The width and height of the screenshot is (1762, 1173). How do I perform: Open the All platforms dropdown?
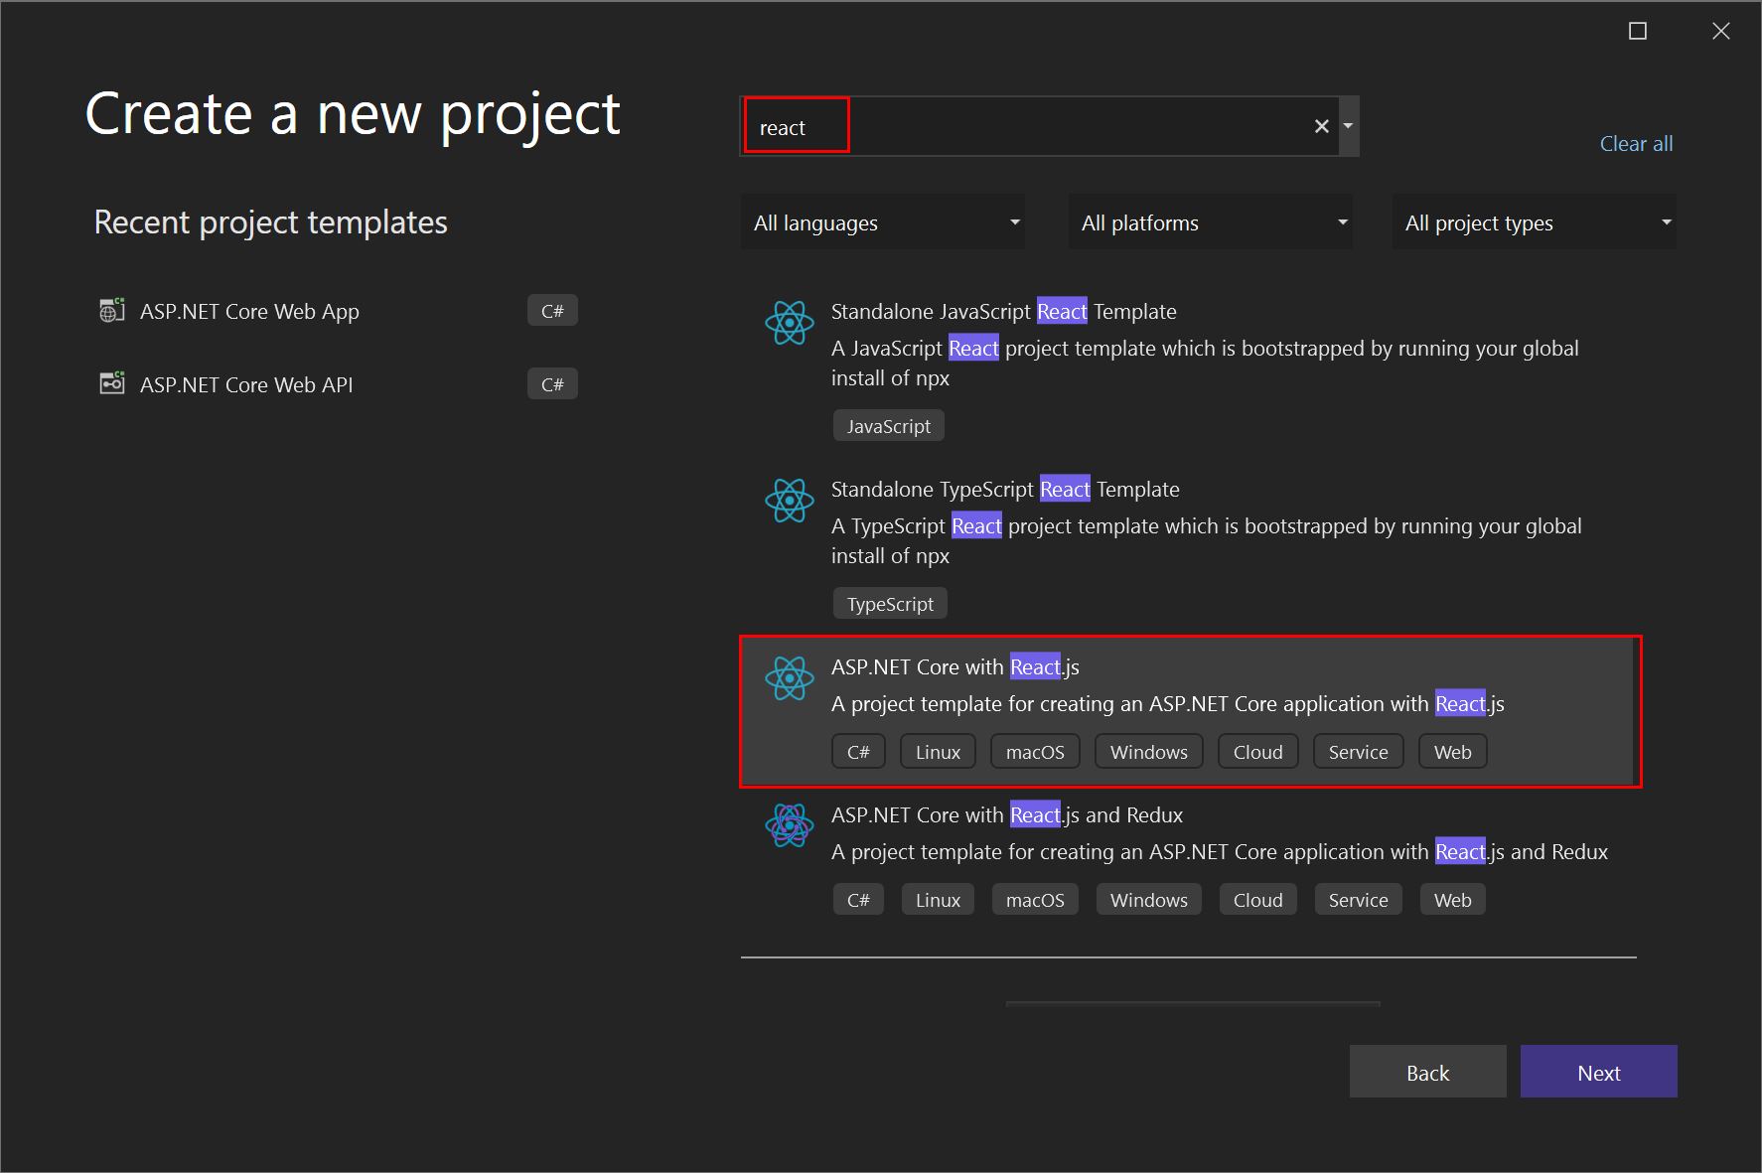click(x=1210, y=221)
